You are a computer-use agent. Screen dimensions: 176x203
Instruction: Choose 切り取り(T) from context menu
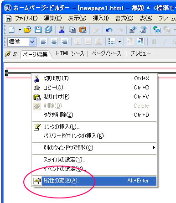pos(94,78)
